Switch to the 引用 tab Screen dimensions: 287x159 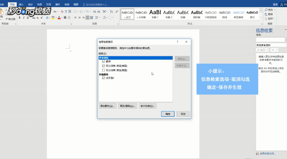(48, 4)
